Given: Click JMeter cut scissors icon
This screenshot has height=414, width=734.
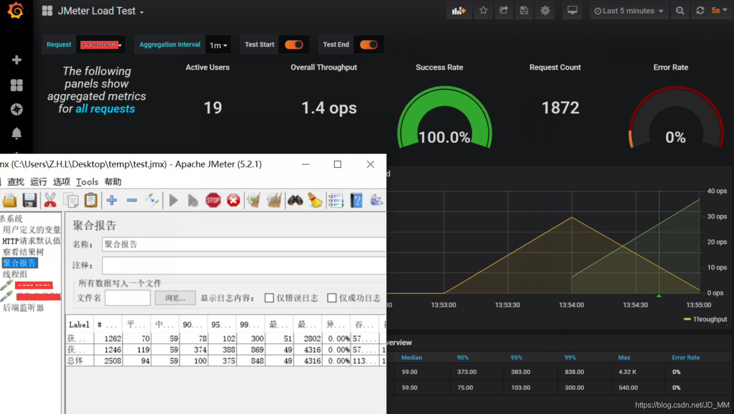Looking at the screenshot, I should tap(50, 200).
